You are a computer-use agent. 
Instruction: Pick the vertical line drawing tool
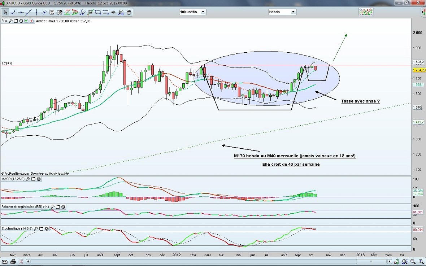[36, 12]
